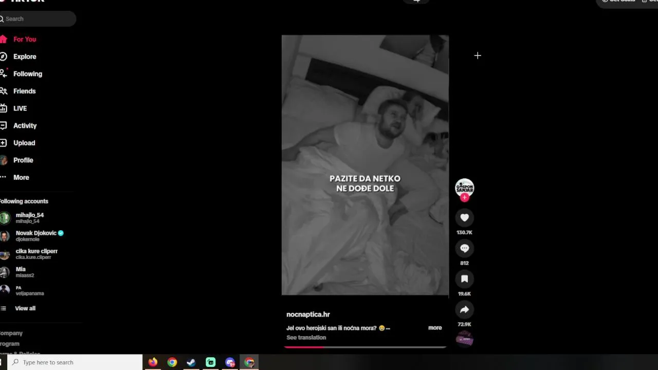Open the creator's avatar beside video
658x370 pixels.
click(x=464, y=188)
